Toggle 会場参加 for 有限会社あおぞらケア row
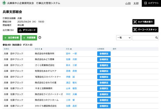 click(x=104, y=71)
